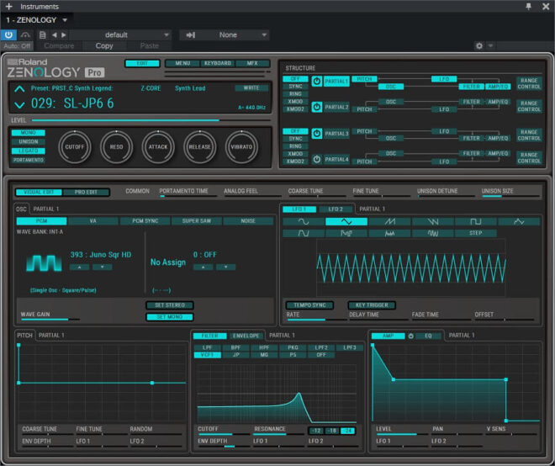Viewport: 555px width, 466px height.
Task: Select square LFO waveform
Action: tap(476, 222)
